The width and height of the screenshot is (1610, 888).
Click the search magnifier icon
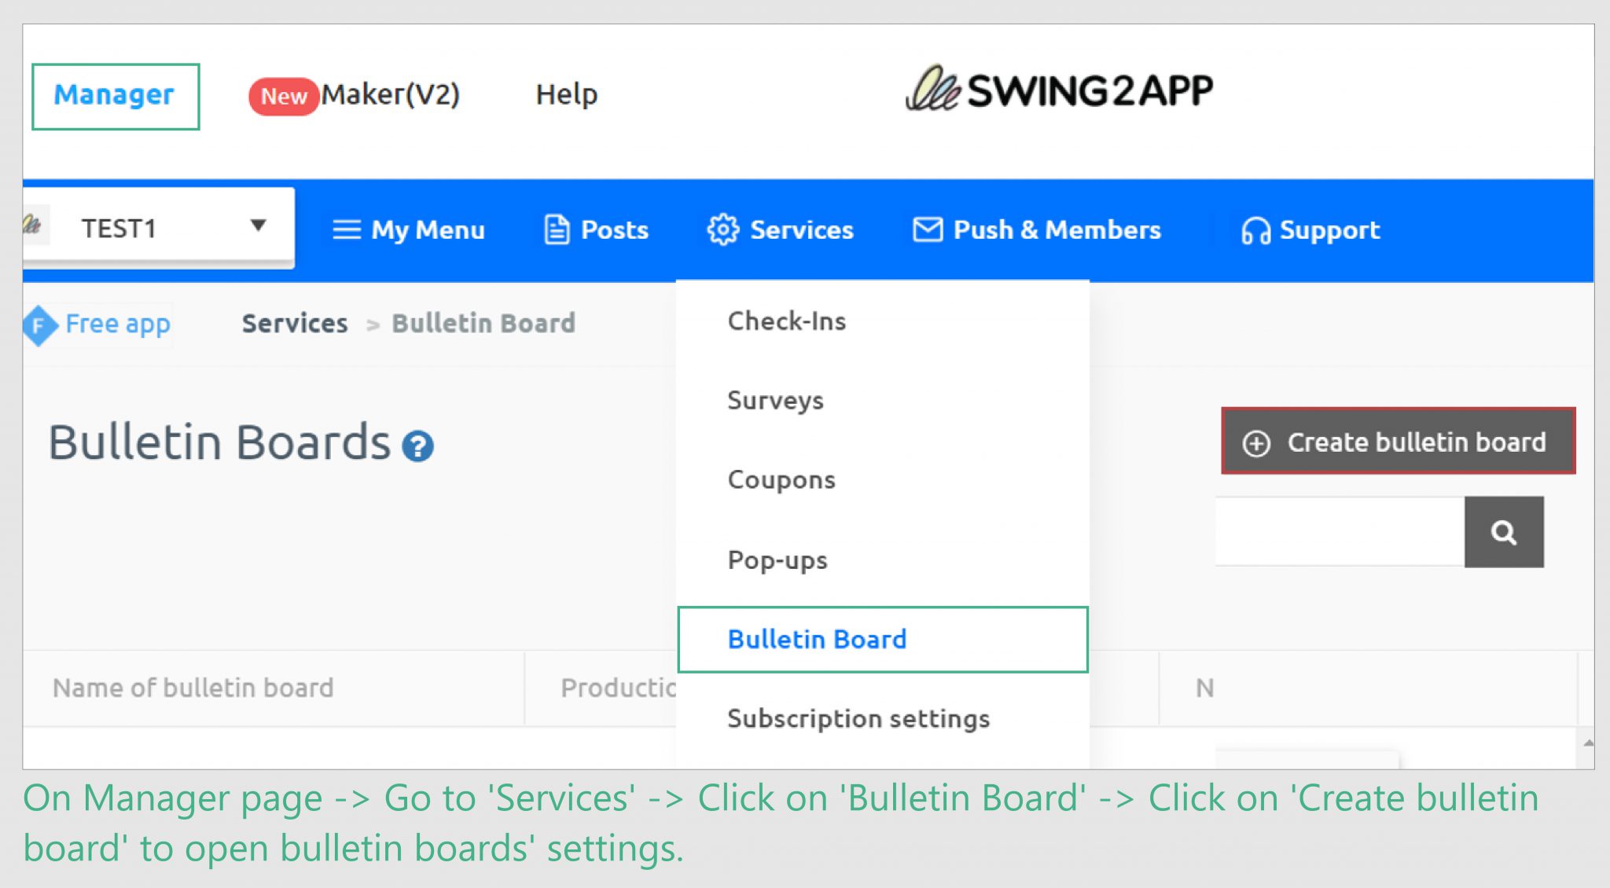click(x=1504, y=531)
